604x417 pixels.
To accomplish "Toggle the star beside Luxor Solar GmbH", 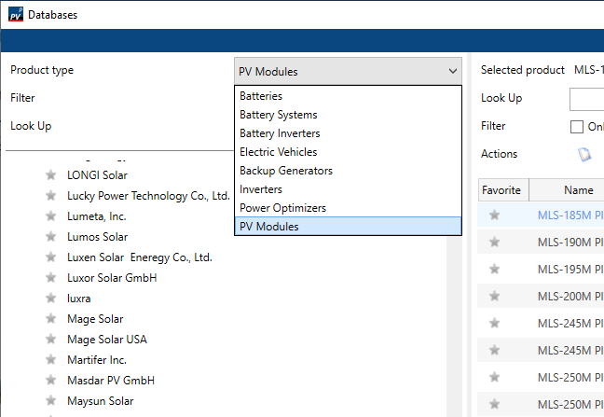I will [x=51, y=278].
